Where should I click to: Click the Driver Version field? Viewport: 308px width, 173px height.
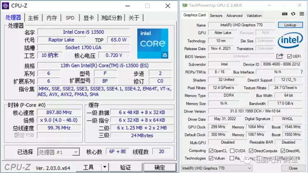coord(255,111)
